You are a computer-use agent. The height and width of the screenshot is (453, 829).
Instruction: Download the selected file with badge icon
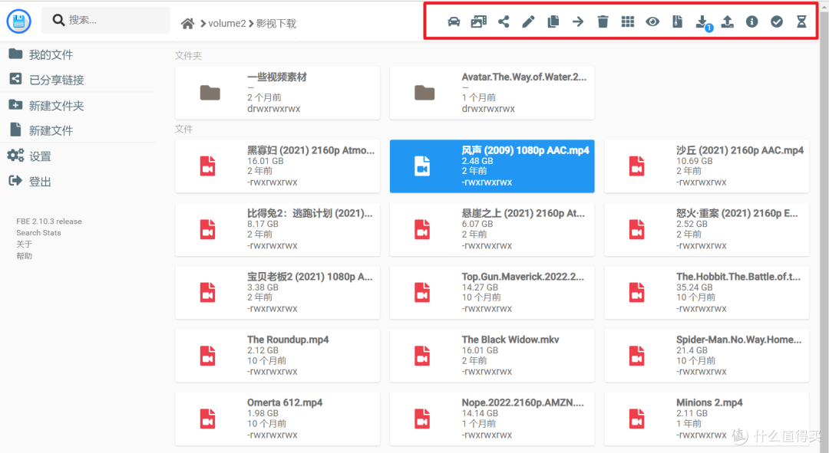pos(702,22)
